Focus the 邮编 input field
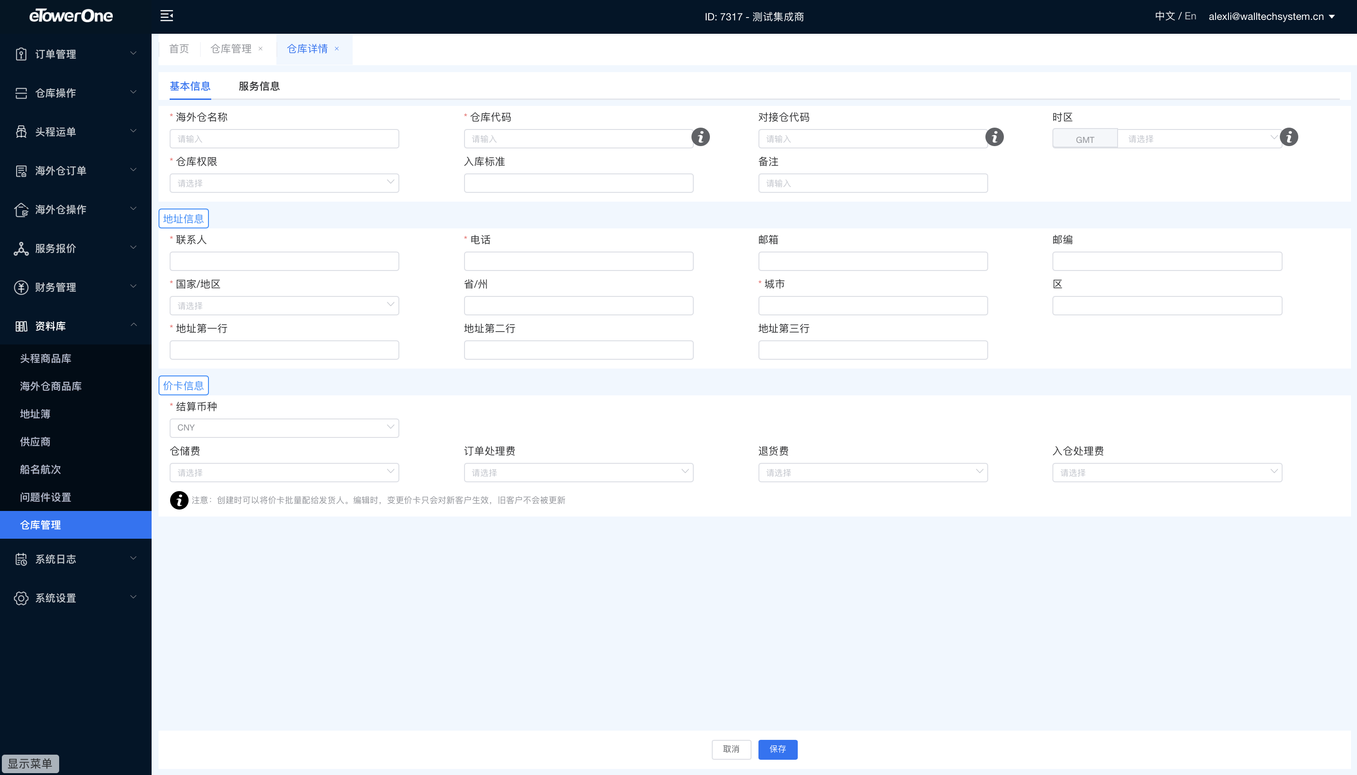This screenshot has height=775, width=1357. tap(1167, 261)
